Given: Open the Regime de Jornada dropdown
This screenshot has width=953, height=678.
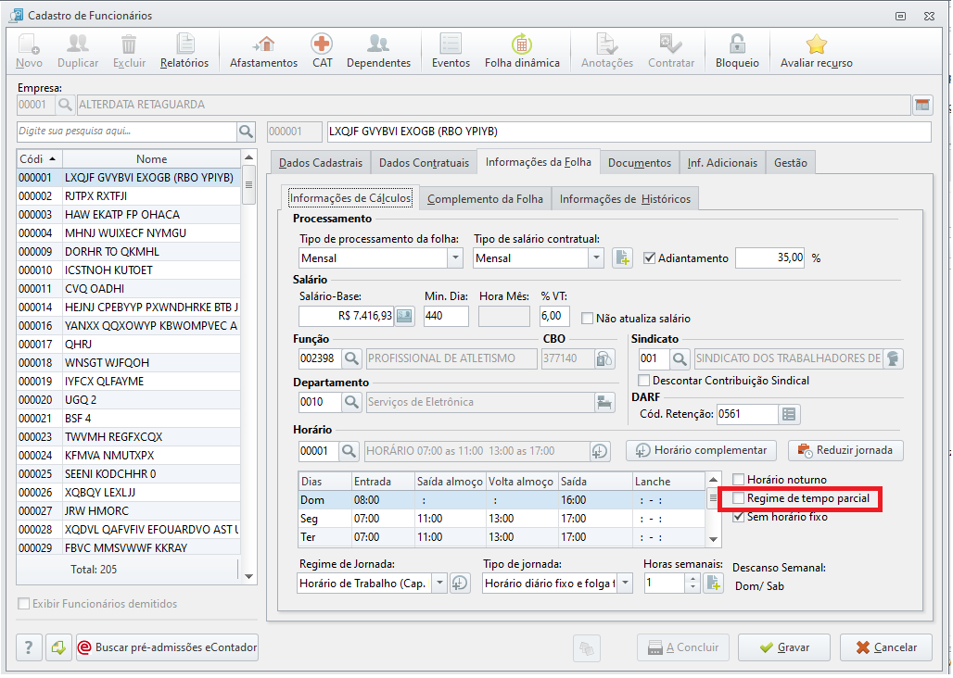Looking at the screenshot, I should (x=439, y=584).
